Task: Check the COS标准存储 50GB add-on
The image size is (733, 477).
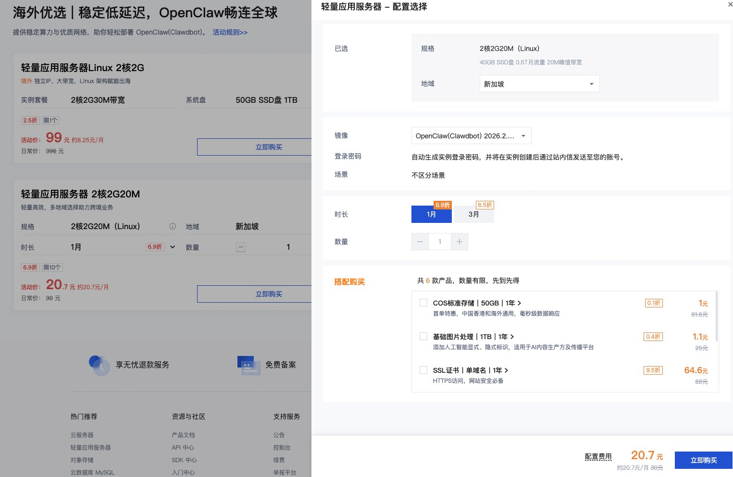Action: 423,303
